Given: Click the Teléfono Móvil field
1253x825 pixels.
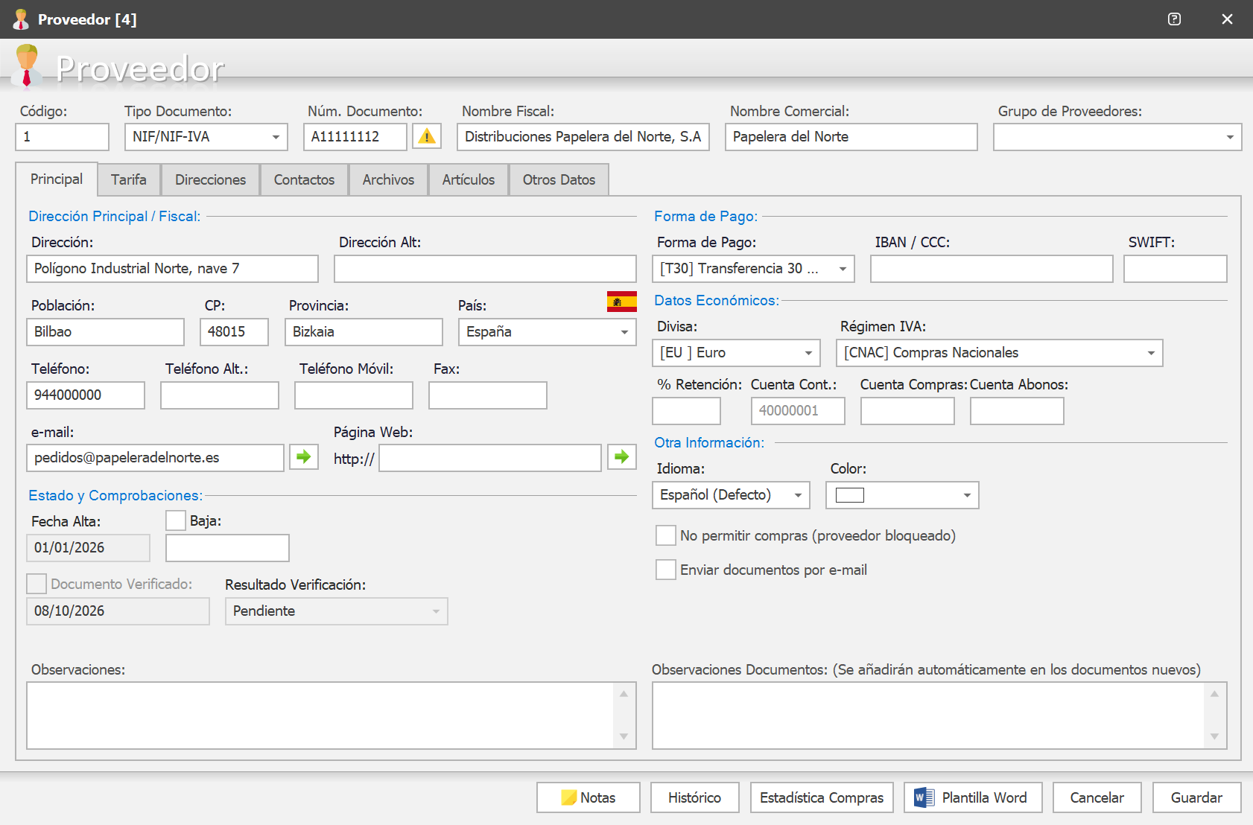Looking at the screenshot, I should (x=354, y=395).
